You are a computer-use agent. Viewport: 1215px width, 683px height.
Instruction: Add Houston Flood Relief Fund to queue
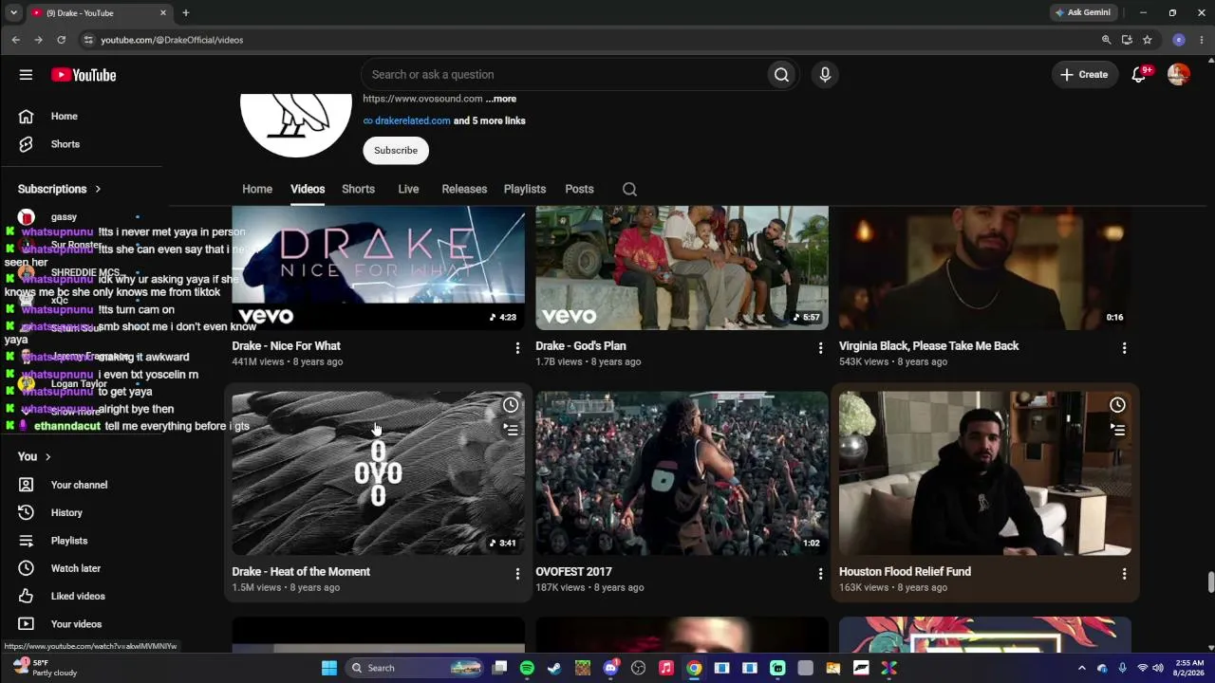click(1117, 430)
